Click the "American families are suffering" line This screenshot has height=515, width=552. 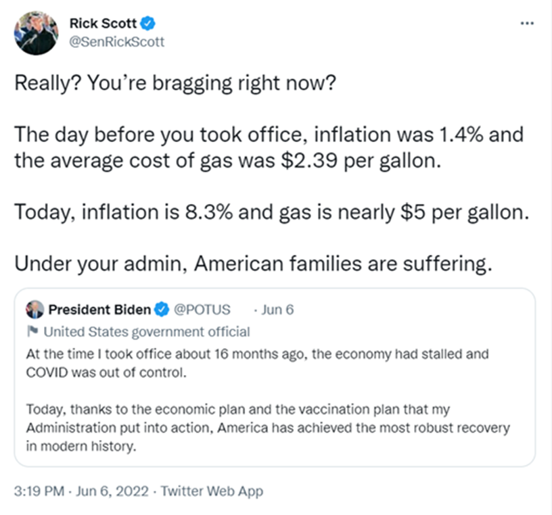pyautogui.click(x=254, y=264)
